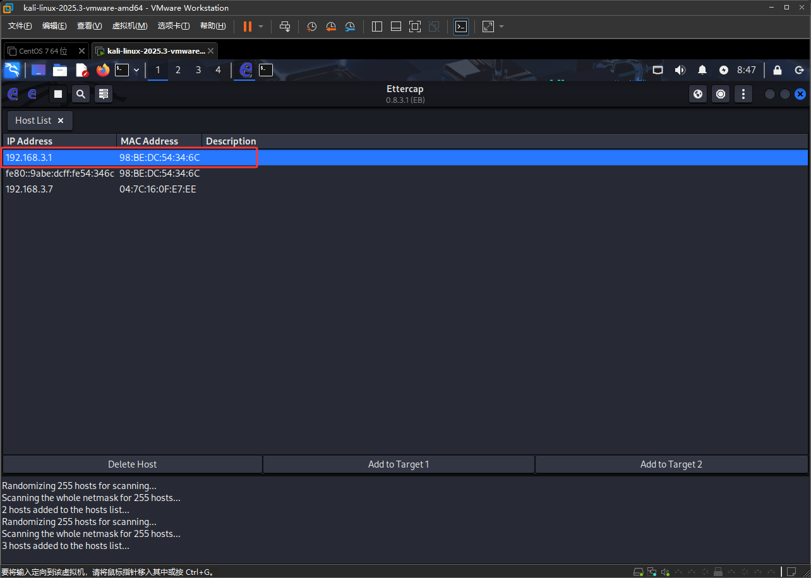Switch to Kali workspace 2

[178, 70]
